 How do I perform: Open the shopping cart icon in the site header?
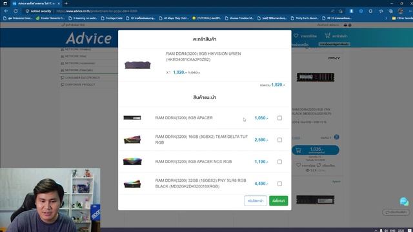click(327, 35)
